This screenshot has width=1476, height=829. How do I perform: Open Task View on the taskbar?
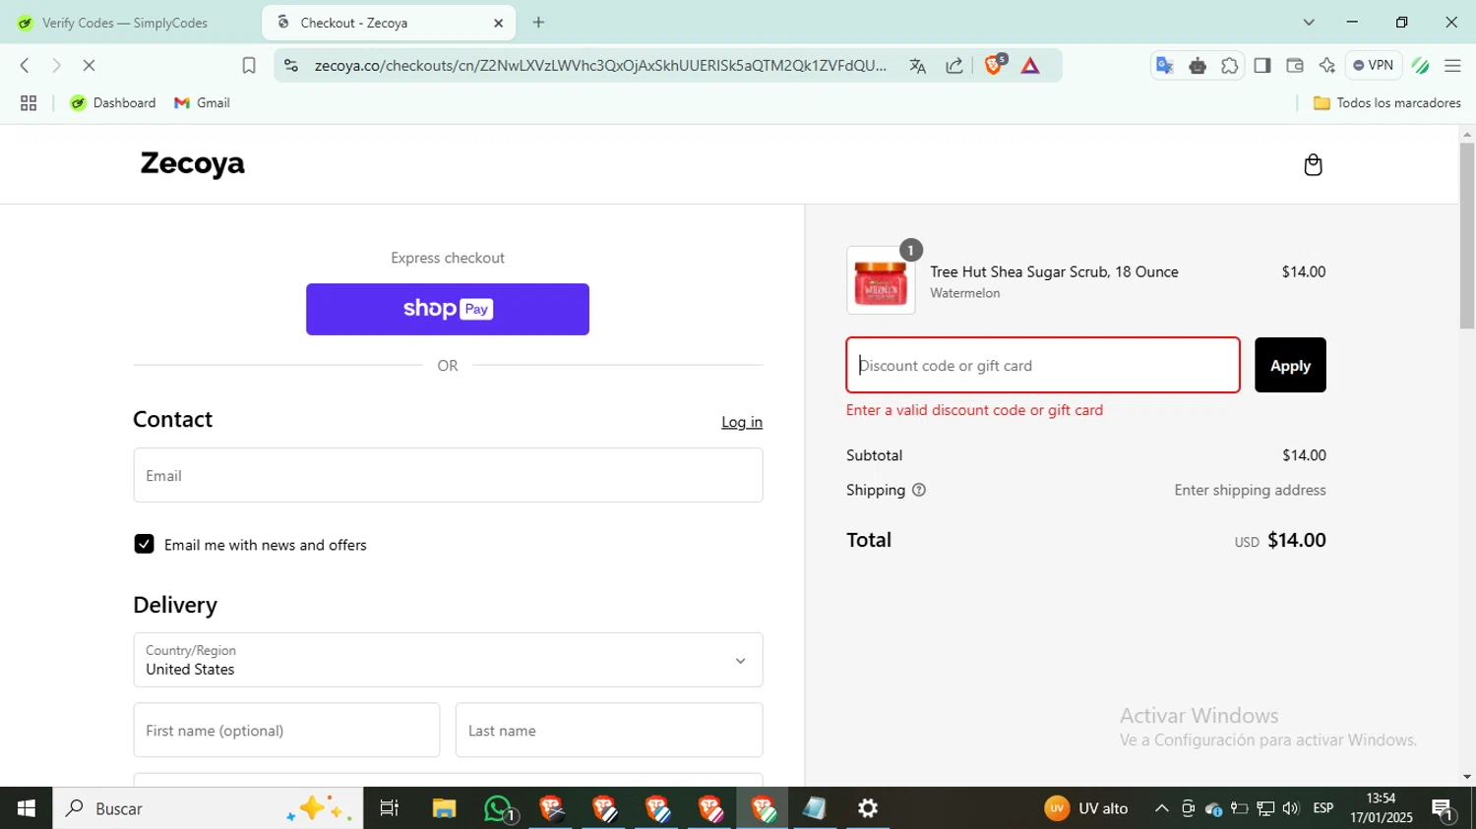(390, 808)
